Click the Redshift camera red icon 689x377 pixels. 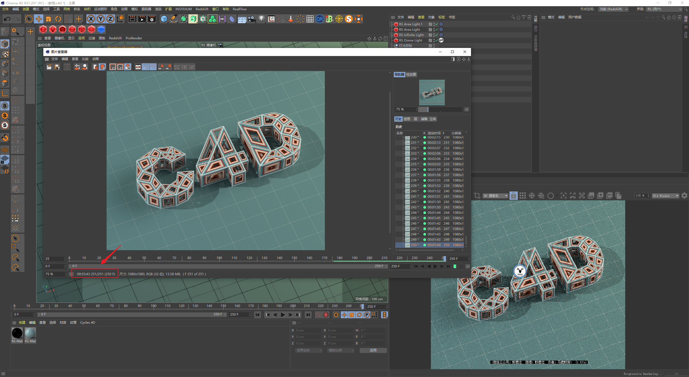pyautogui.click(x=62, y=29)
